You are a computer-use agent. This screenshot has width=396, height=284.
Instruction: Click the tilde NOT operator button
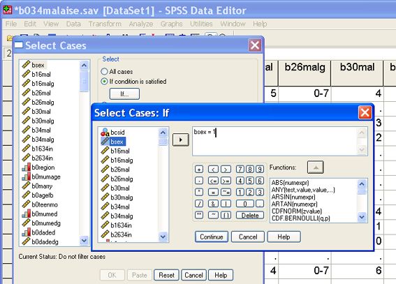coord(213,215)
